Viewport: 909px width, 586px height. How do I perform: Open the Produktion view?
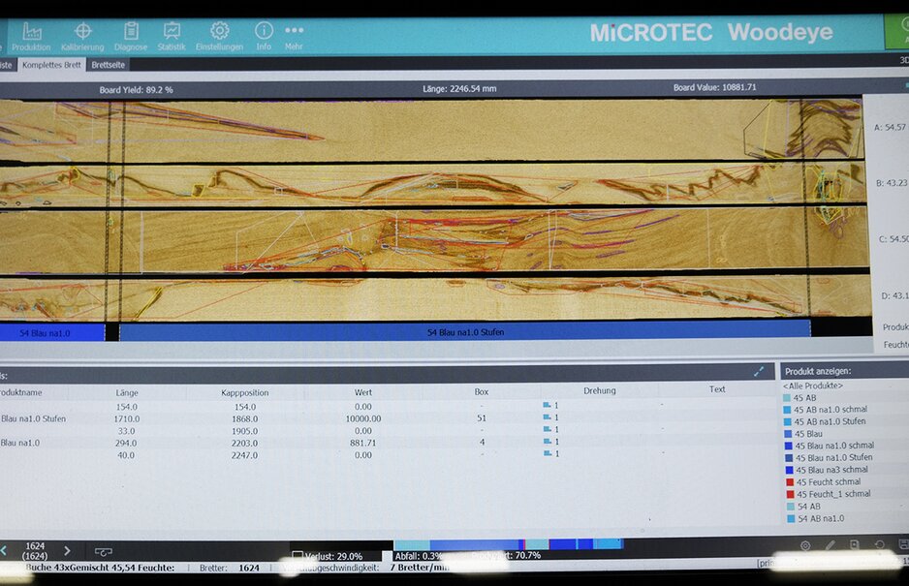[x=31, y=36]
